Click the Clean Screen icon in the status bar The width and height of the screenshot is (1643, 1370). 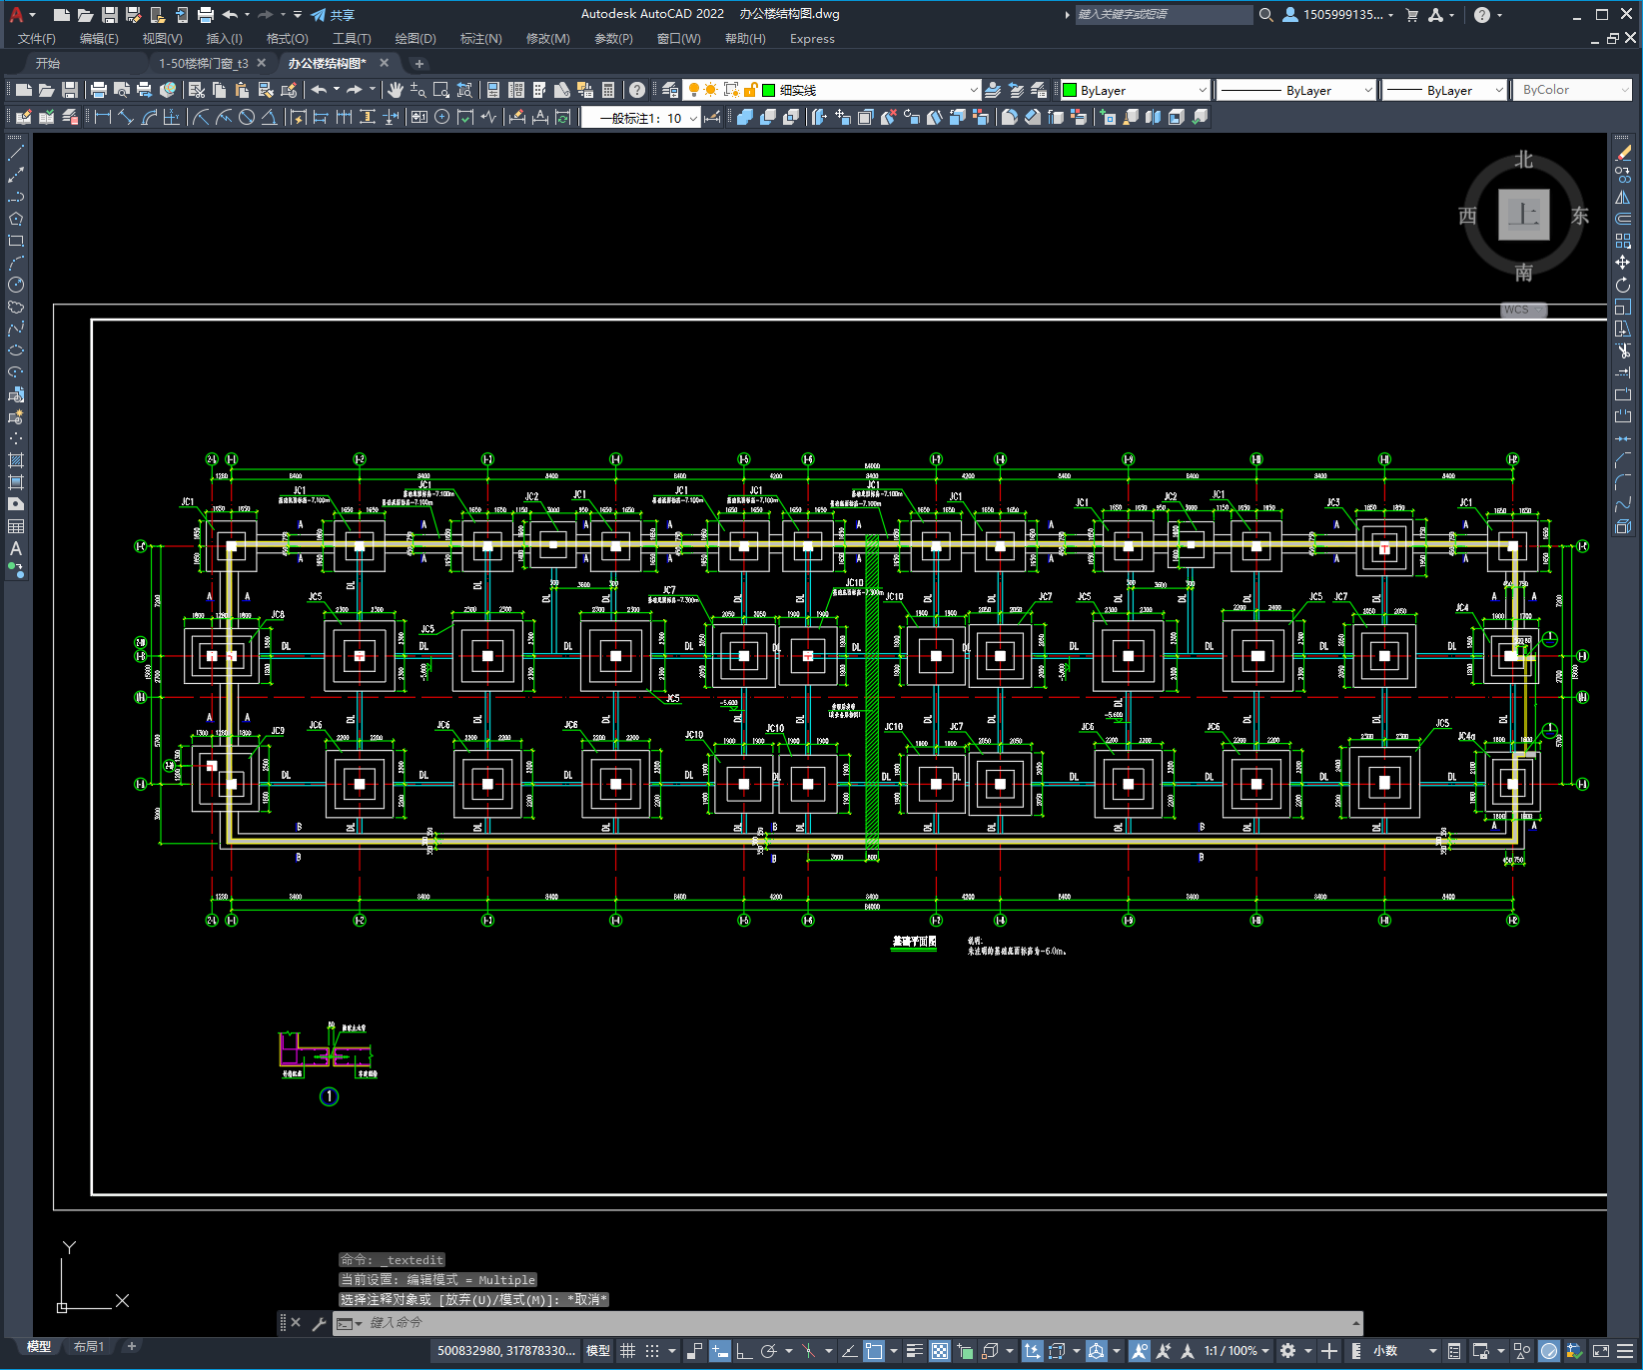click(x=1601, y=1351)
